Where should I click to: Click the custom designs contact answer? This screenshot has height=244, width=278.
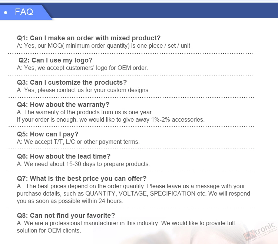83,90
